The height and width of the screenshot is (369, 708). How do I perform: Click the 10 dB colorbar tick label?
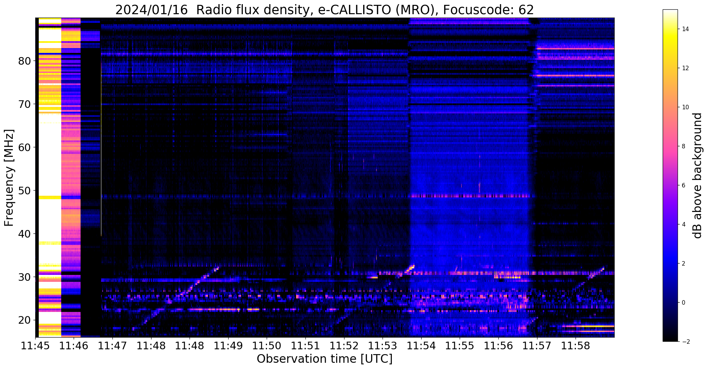685,107
